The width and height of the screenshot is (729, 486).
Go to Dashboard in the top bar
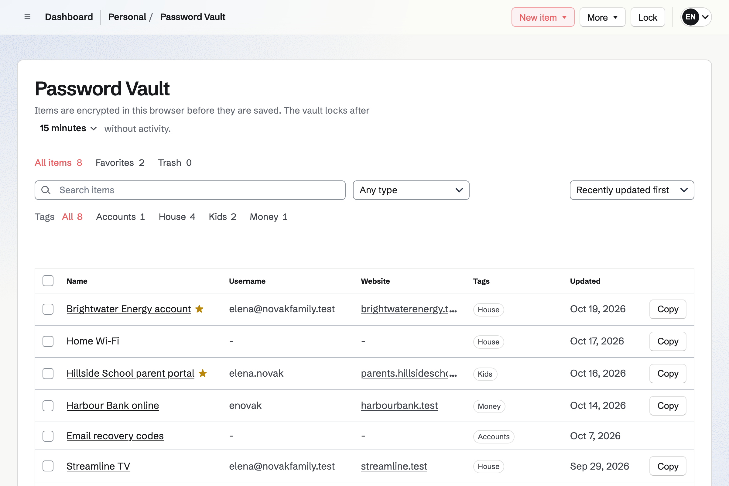(x=69, y=17)
